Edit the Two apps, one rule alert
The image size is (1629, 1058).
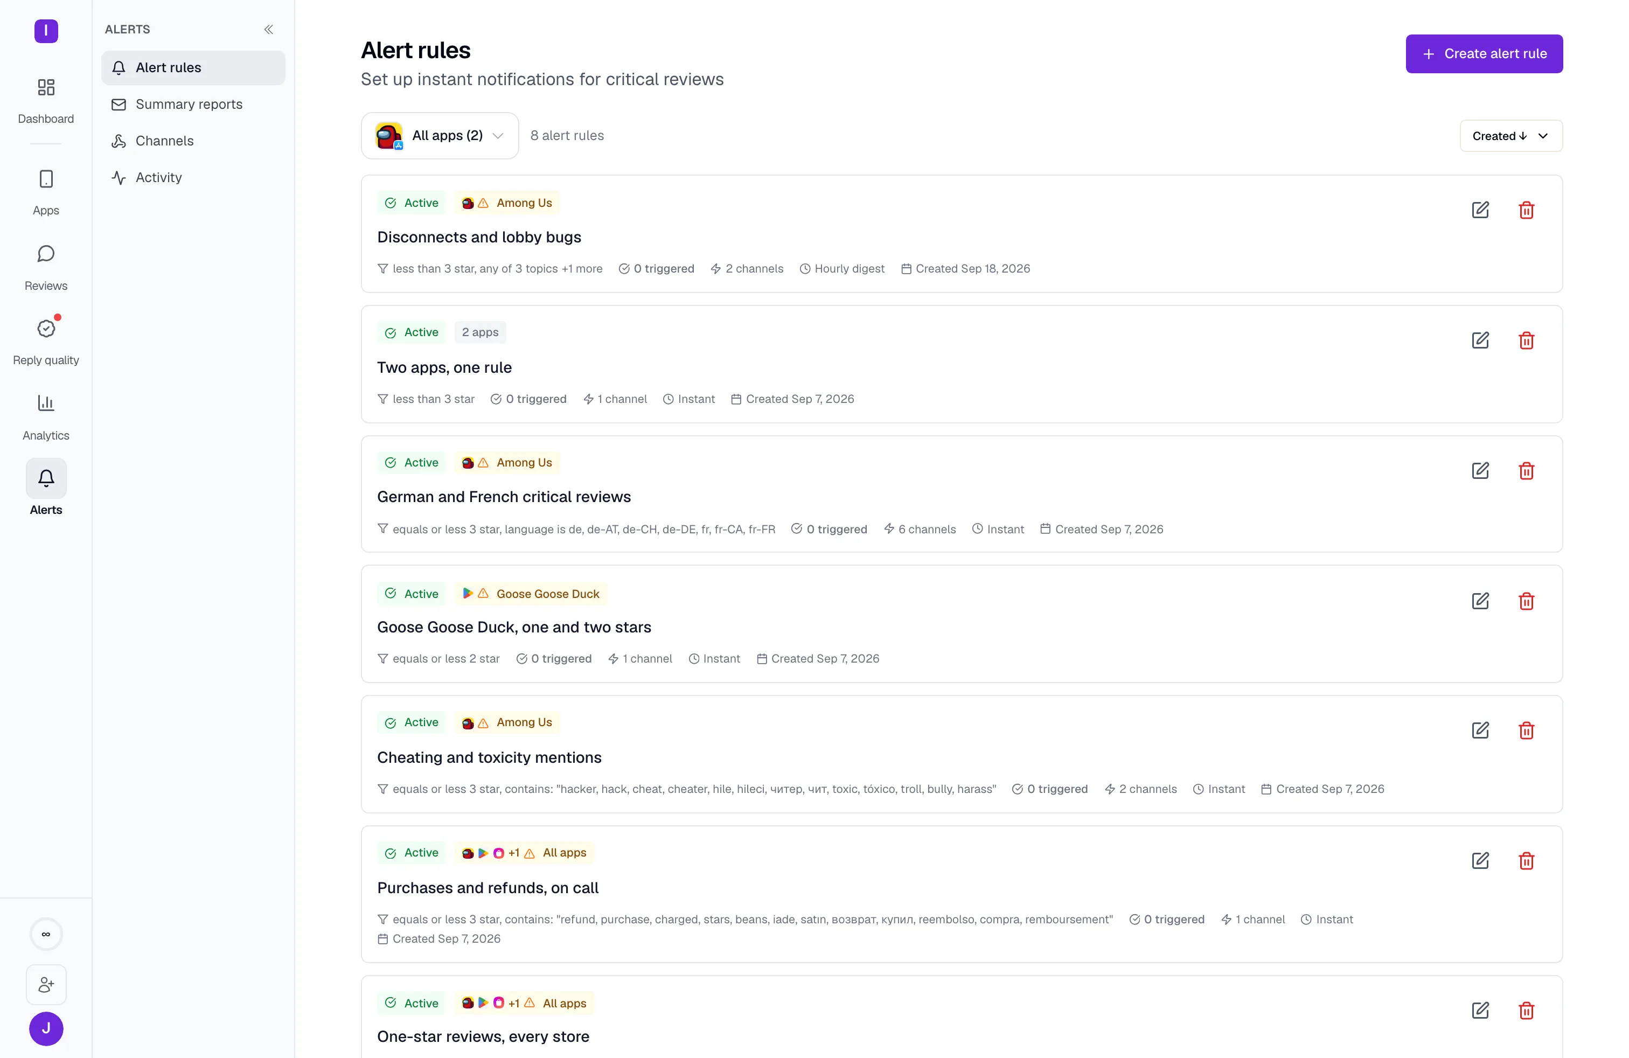pyautogui.click(x=1480, y=340)
